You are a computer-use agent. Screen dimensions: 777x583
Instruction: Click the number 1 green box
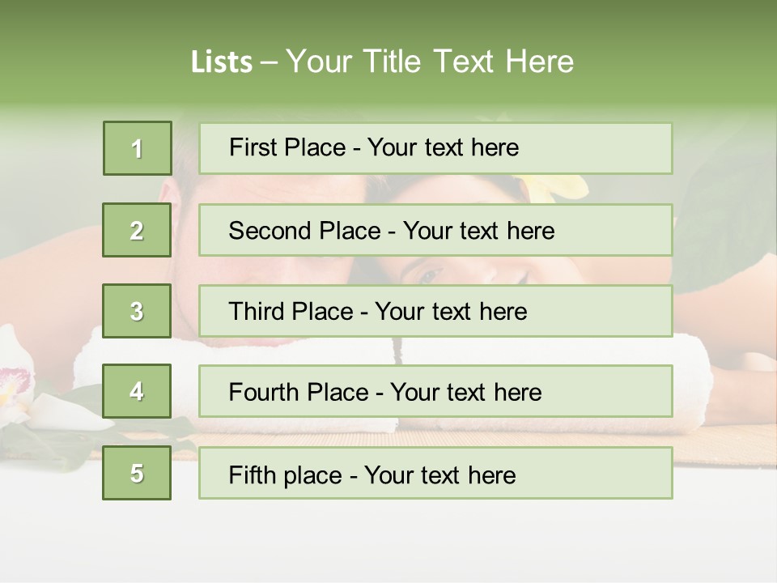[x=138, y=148]
